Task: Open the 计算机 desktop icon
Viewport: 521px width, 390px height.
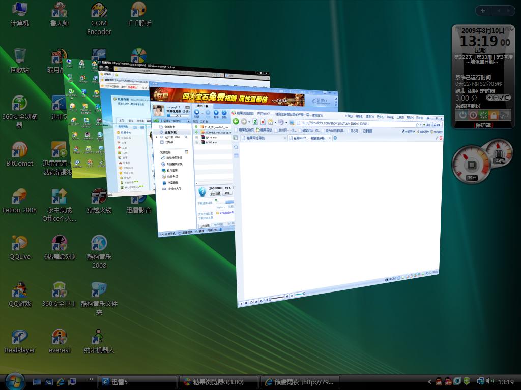Action: click(20, 14)
